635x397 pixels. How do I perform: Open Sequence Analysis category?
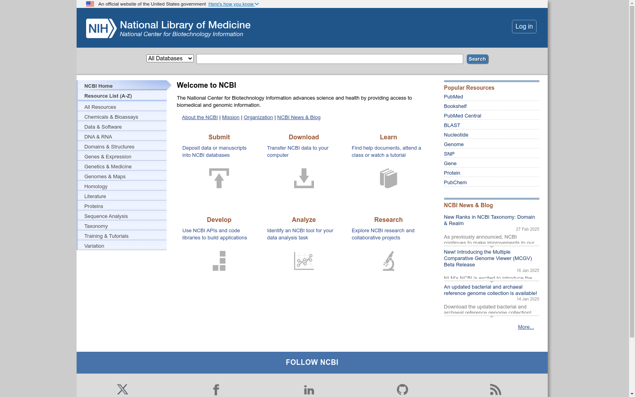[122, 216]
